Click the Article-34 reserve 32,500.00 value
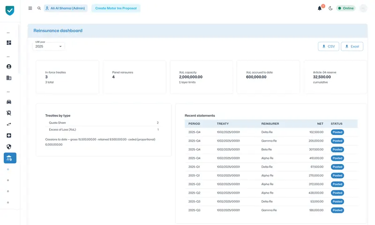This screenshot has height=225, width=375. 322,77
